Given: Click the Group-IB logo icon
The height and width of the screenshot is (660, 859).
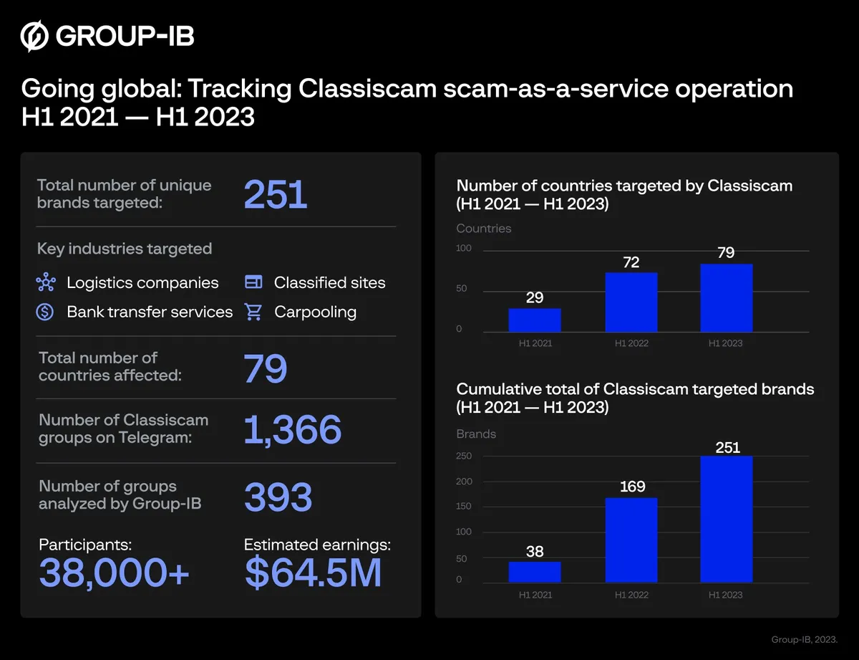Looking at the screenshot, I should pos(34,37).
